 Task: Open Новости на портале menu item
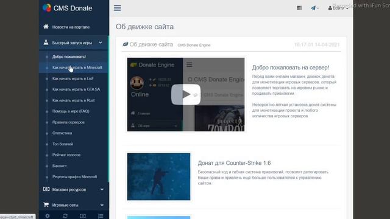pos(71,27)
